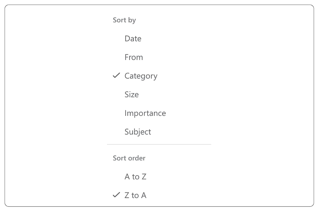This screenshot has height=211, width=317.
Task: Sort emails by Importance
Action: [x=145, y=113]
